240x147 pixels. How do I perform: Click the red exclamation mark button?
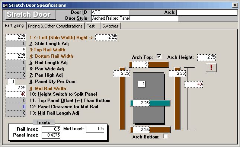(211, 67)
